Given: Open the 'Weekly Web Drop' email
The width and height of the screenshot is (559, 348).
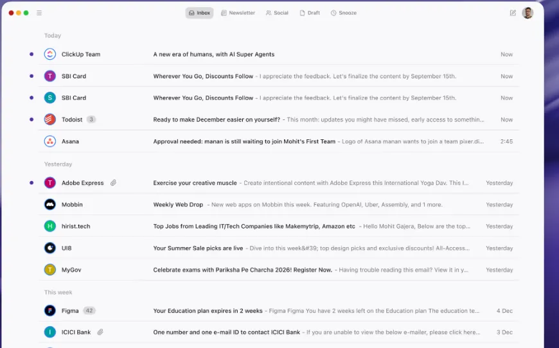Looking at the screenshot, I should pos(178,204).
